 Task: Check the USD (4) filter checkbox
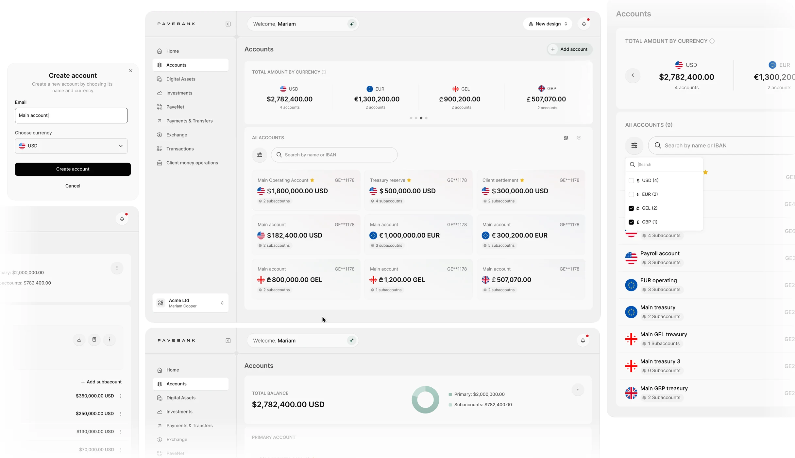[631, 181]
